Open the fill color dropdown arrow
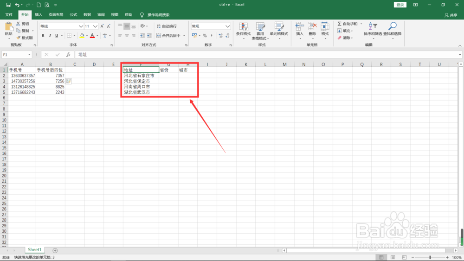This screenshot has height=261, width=464. [87, 36]
